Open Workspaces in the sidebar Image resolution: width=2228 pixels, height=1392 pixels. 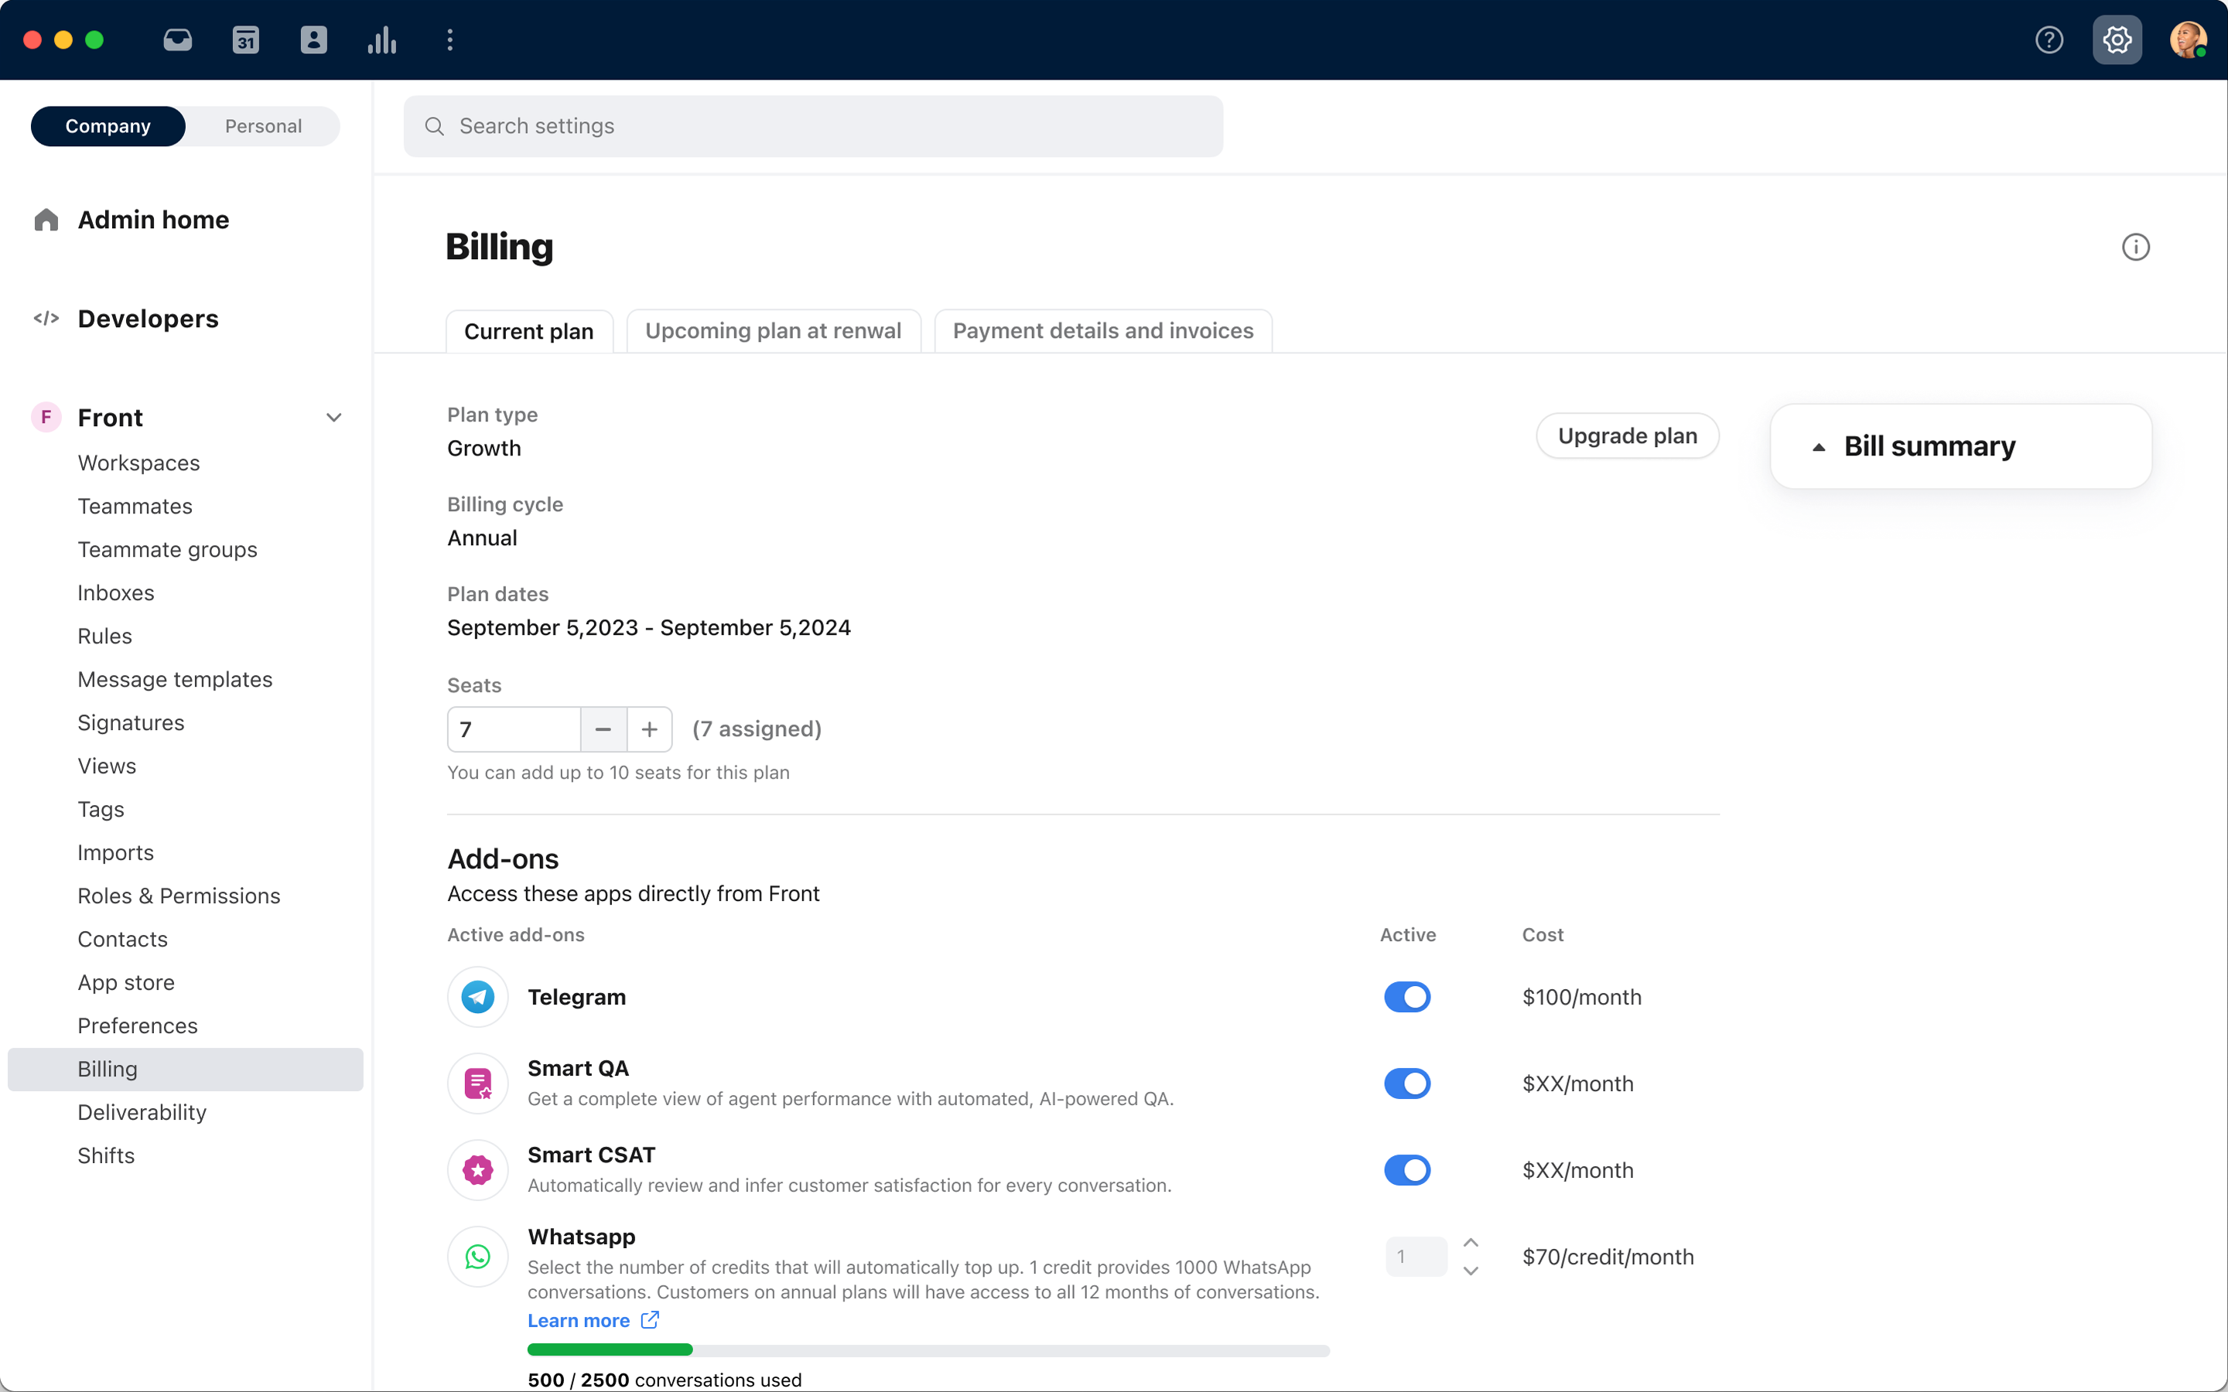click(139, 463)
